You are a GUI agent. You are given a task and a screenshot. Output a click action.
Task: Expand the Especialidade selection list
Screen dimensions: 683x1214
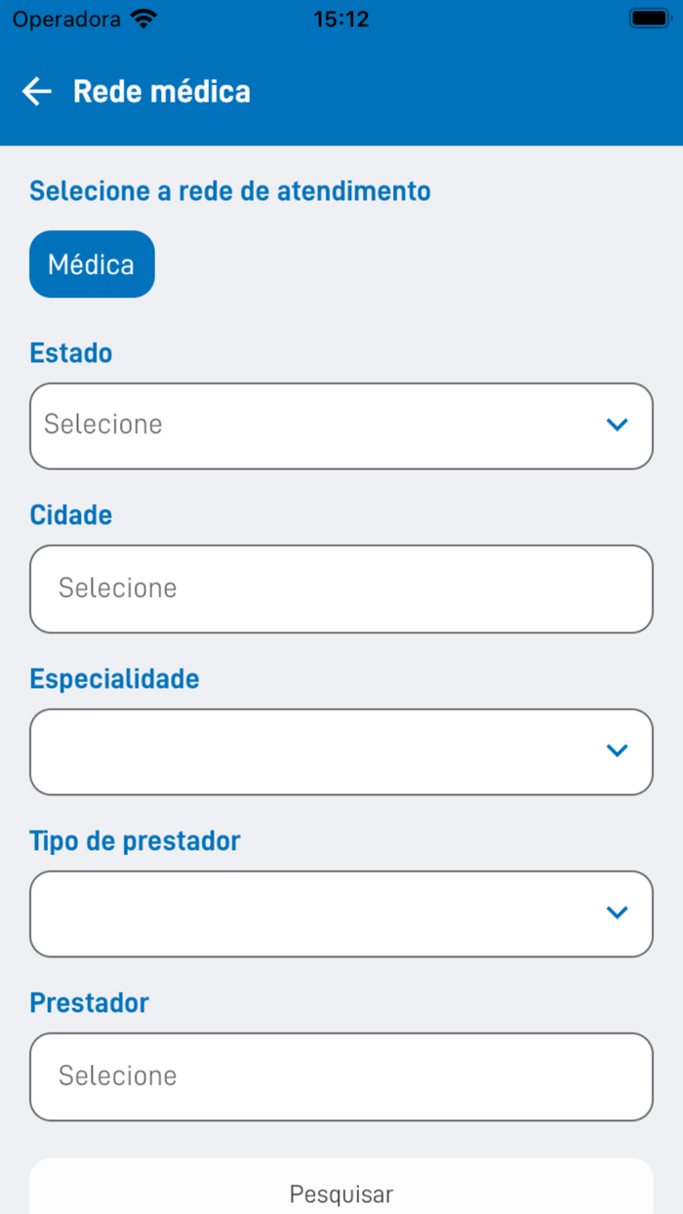tap(341, 750)
